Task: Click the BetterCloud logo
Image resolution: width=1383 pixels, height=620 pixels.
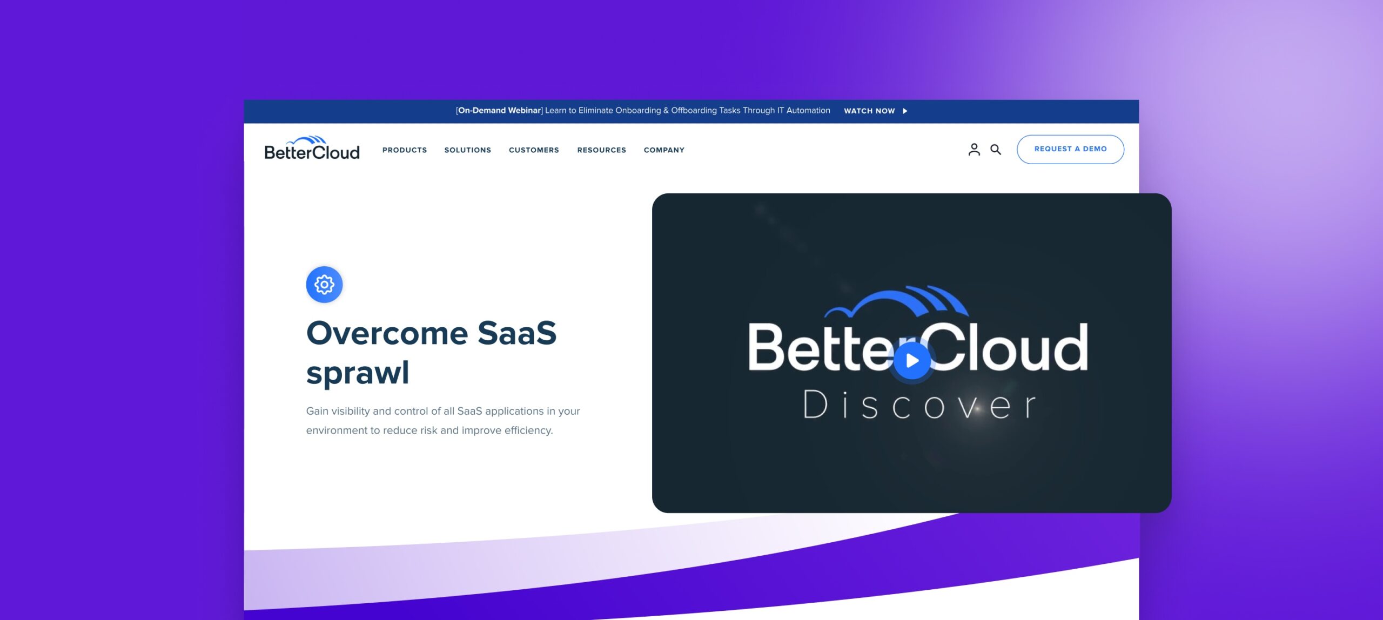Action: pos(311,148)
